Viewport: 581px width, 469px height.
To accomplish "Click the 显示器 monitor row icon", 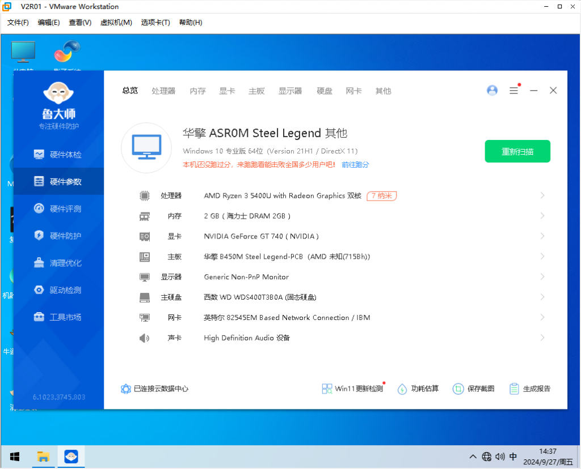I will 145,277.
